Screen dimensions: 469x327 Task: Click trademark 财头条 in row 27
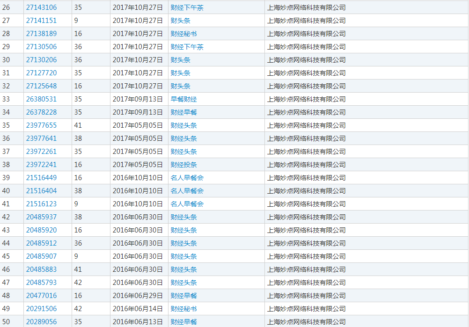coord(180,21)
